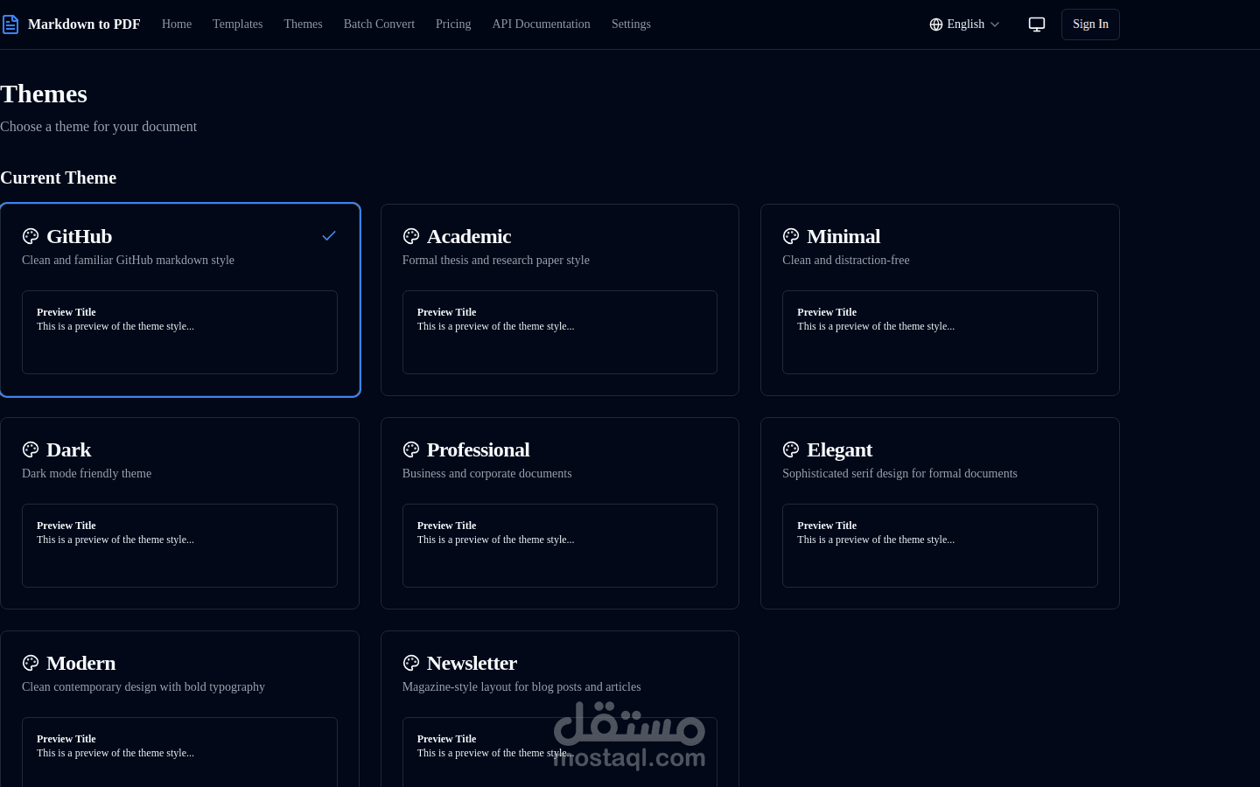Select Themes in the top navigation
Viewport: 1260px width, 787px height.
click(x=303, y=24)
